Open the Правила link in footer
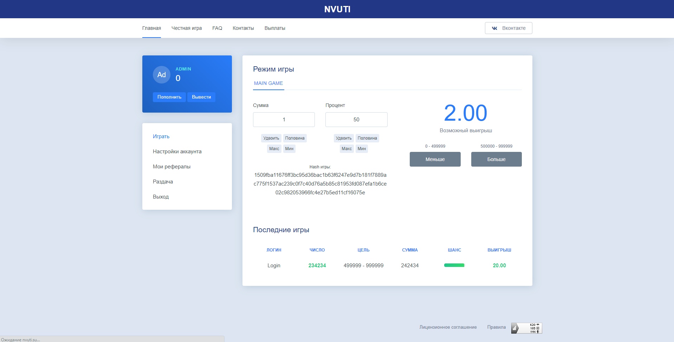Viewport: 674px width, 342px height. tap(497, 327)
